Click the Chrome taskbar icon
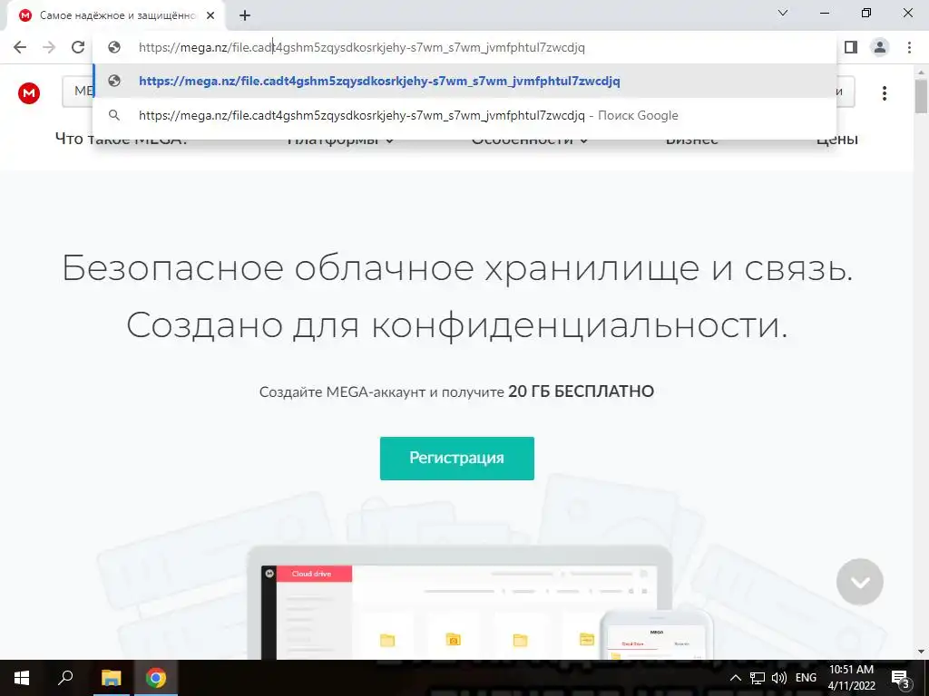This screenshot has width=929, height=696. point(156,678)
